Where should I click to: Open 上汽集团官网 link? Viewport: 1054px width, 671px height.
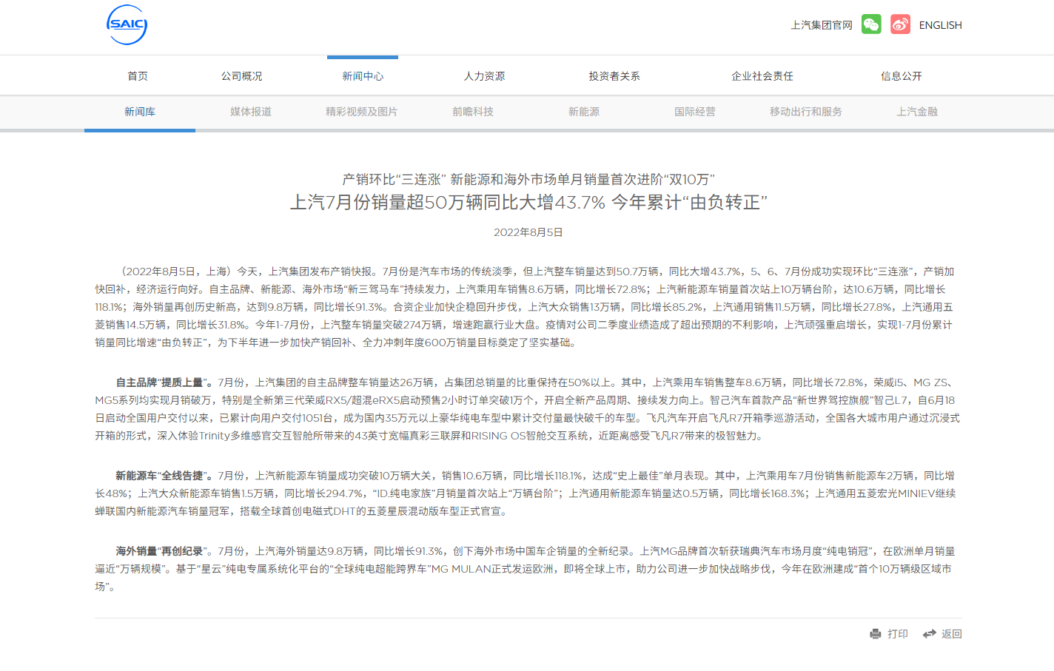(x=822, y=25)
